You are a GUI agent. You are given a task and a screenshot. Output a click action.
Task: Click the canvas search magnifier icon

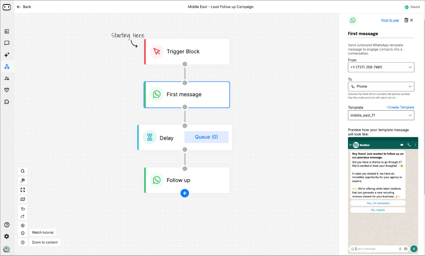pos(23,171)
